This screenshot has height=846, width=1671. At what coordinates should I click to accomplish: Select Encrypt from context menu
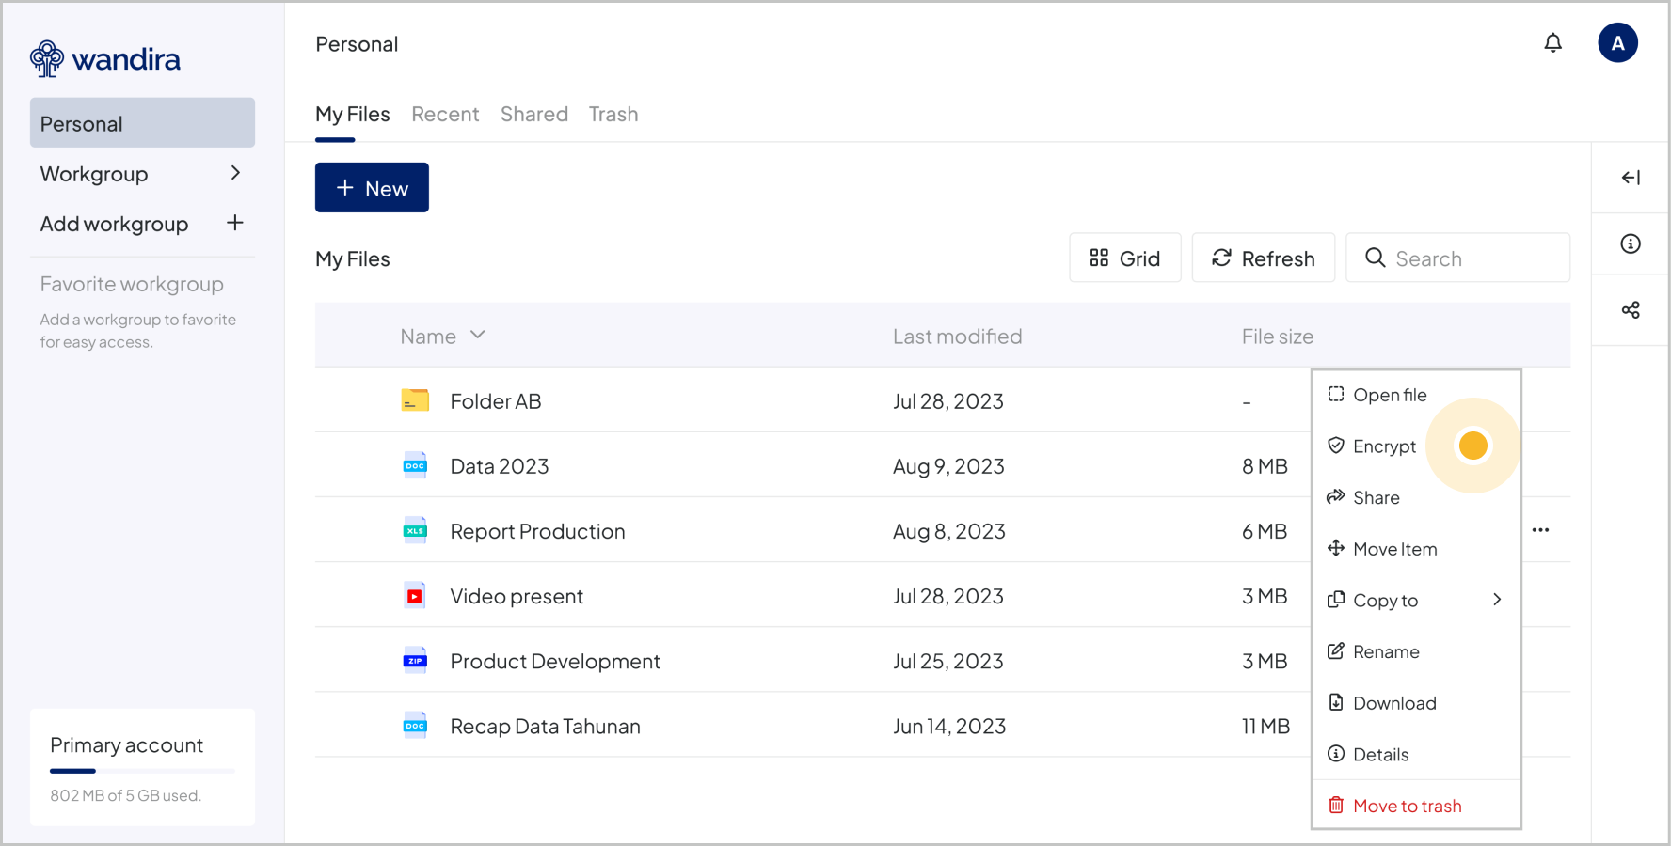[x=1383, y=446]
